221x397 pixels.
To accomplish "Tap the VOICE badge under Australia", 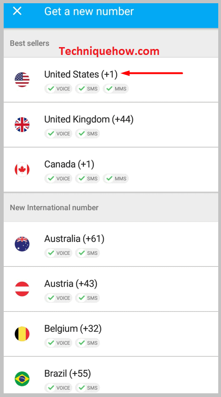I will point(58,253).
